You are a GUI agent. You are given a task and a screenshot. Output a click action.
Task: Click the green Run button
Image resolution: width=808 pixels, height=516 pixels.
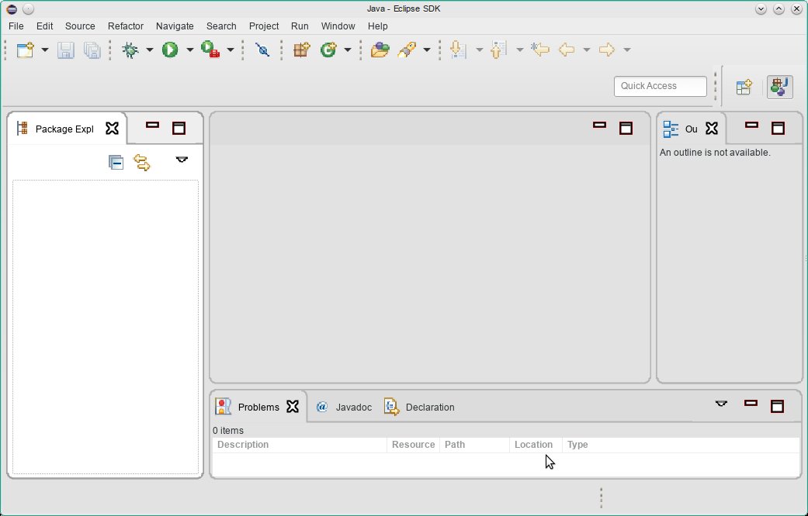[170, 50]
